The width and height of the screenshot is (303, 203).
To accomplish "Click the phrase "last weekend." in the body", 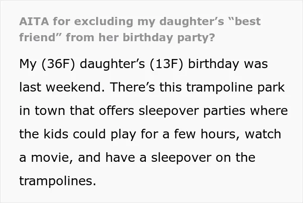I will click(x=62, y=87).
